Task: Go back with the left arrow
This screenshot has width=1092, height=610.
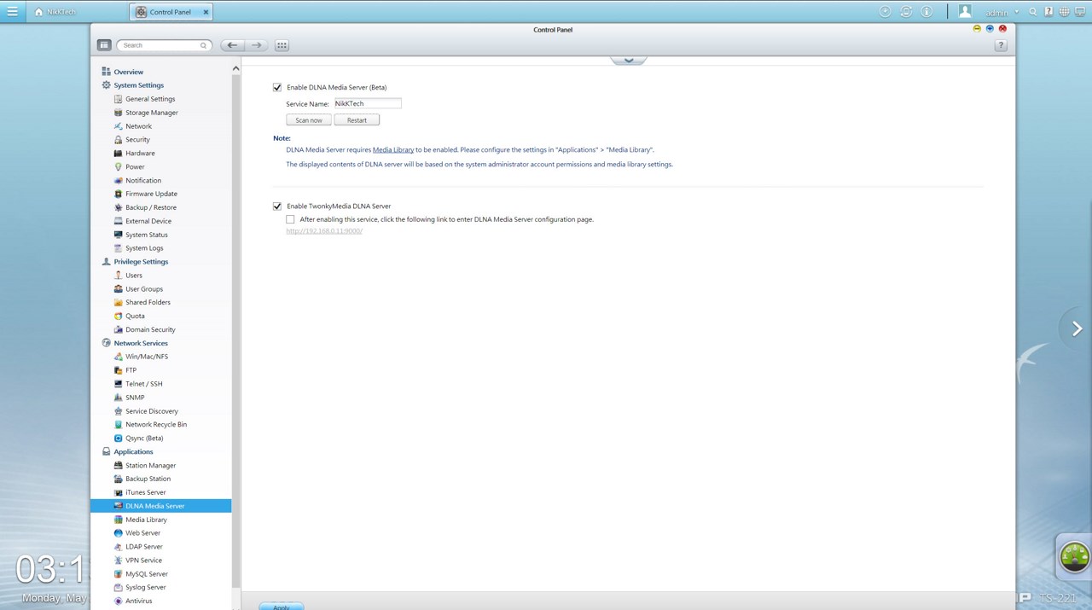Action: [232, 45]
